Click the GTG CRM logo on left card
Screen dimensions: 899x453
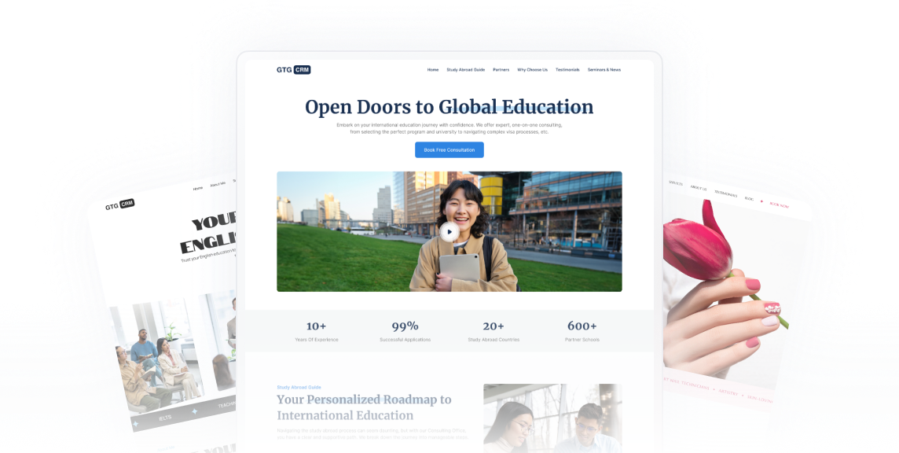click(x=120, y=204)
